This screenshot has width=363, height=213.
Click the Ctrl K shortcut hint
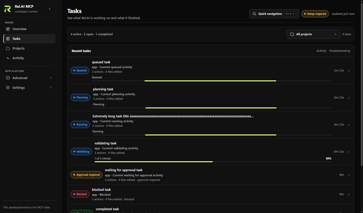290,14
